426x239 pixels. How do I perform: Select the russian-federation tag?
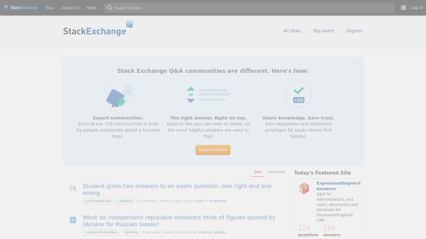pos(101,232)
